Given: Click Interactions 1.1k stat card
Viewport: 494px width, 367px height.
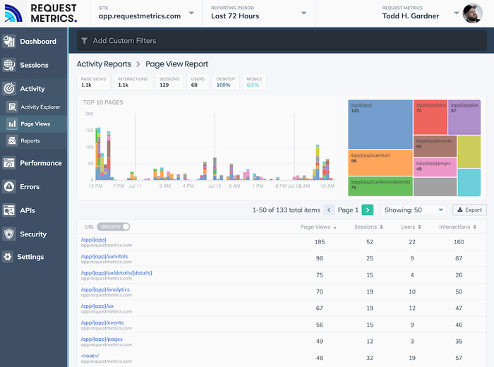Looking at the screenshot, I should [x=133, y=82].
